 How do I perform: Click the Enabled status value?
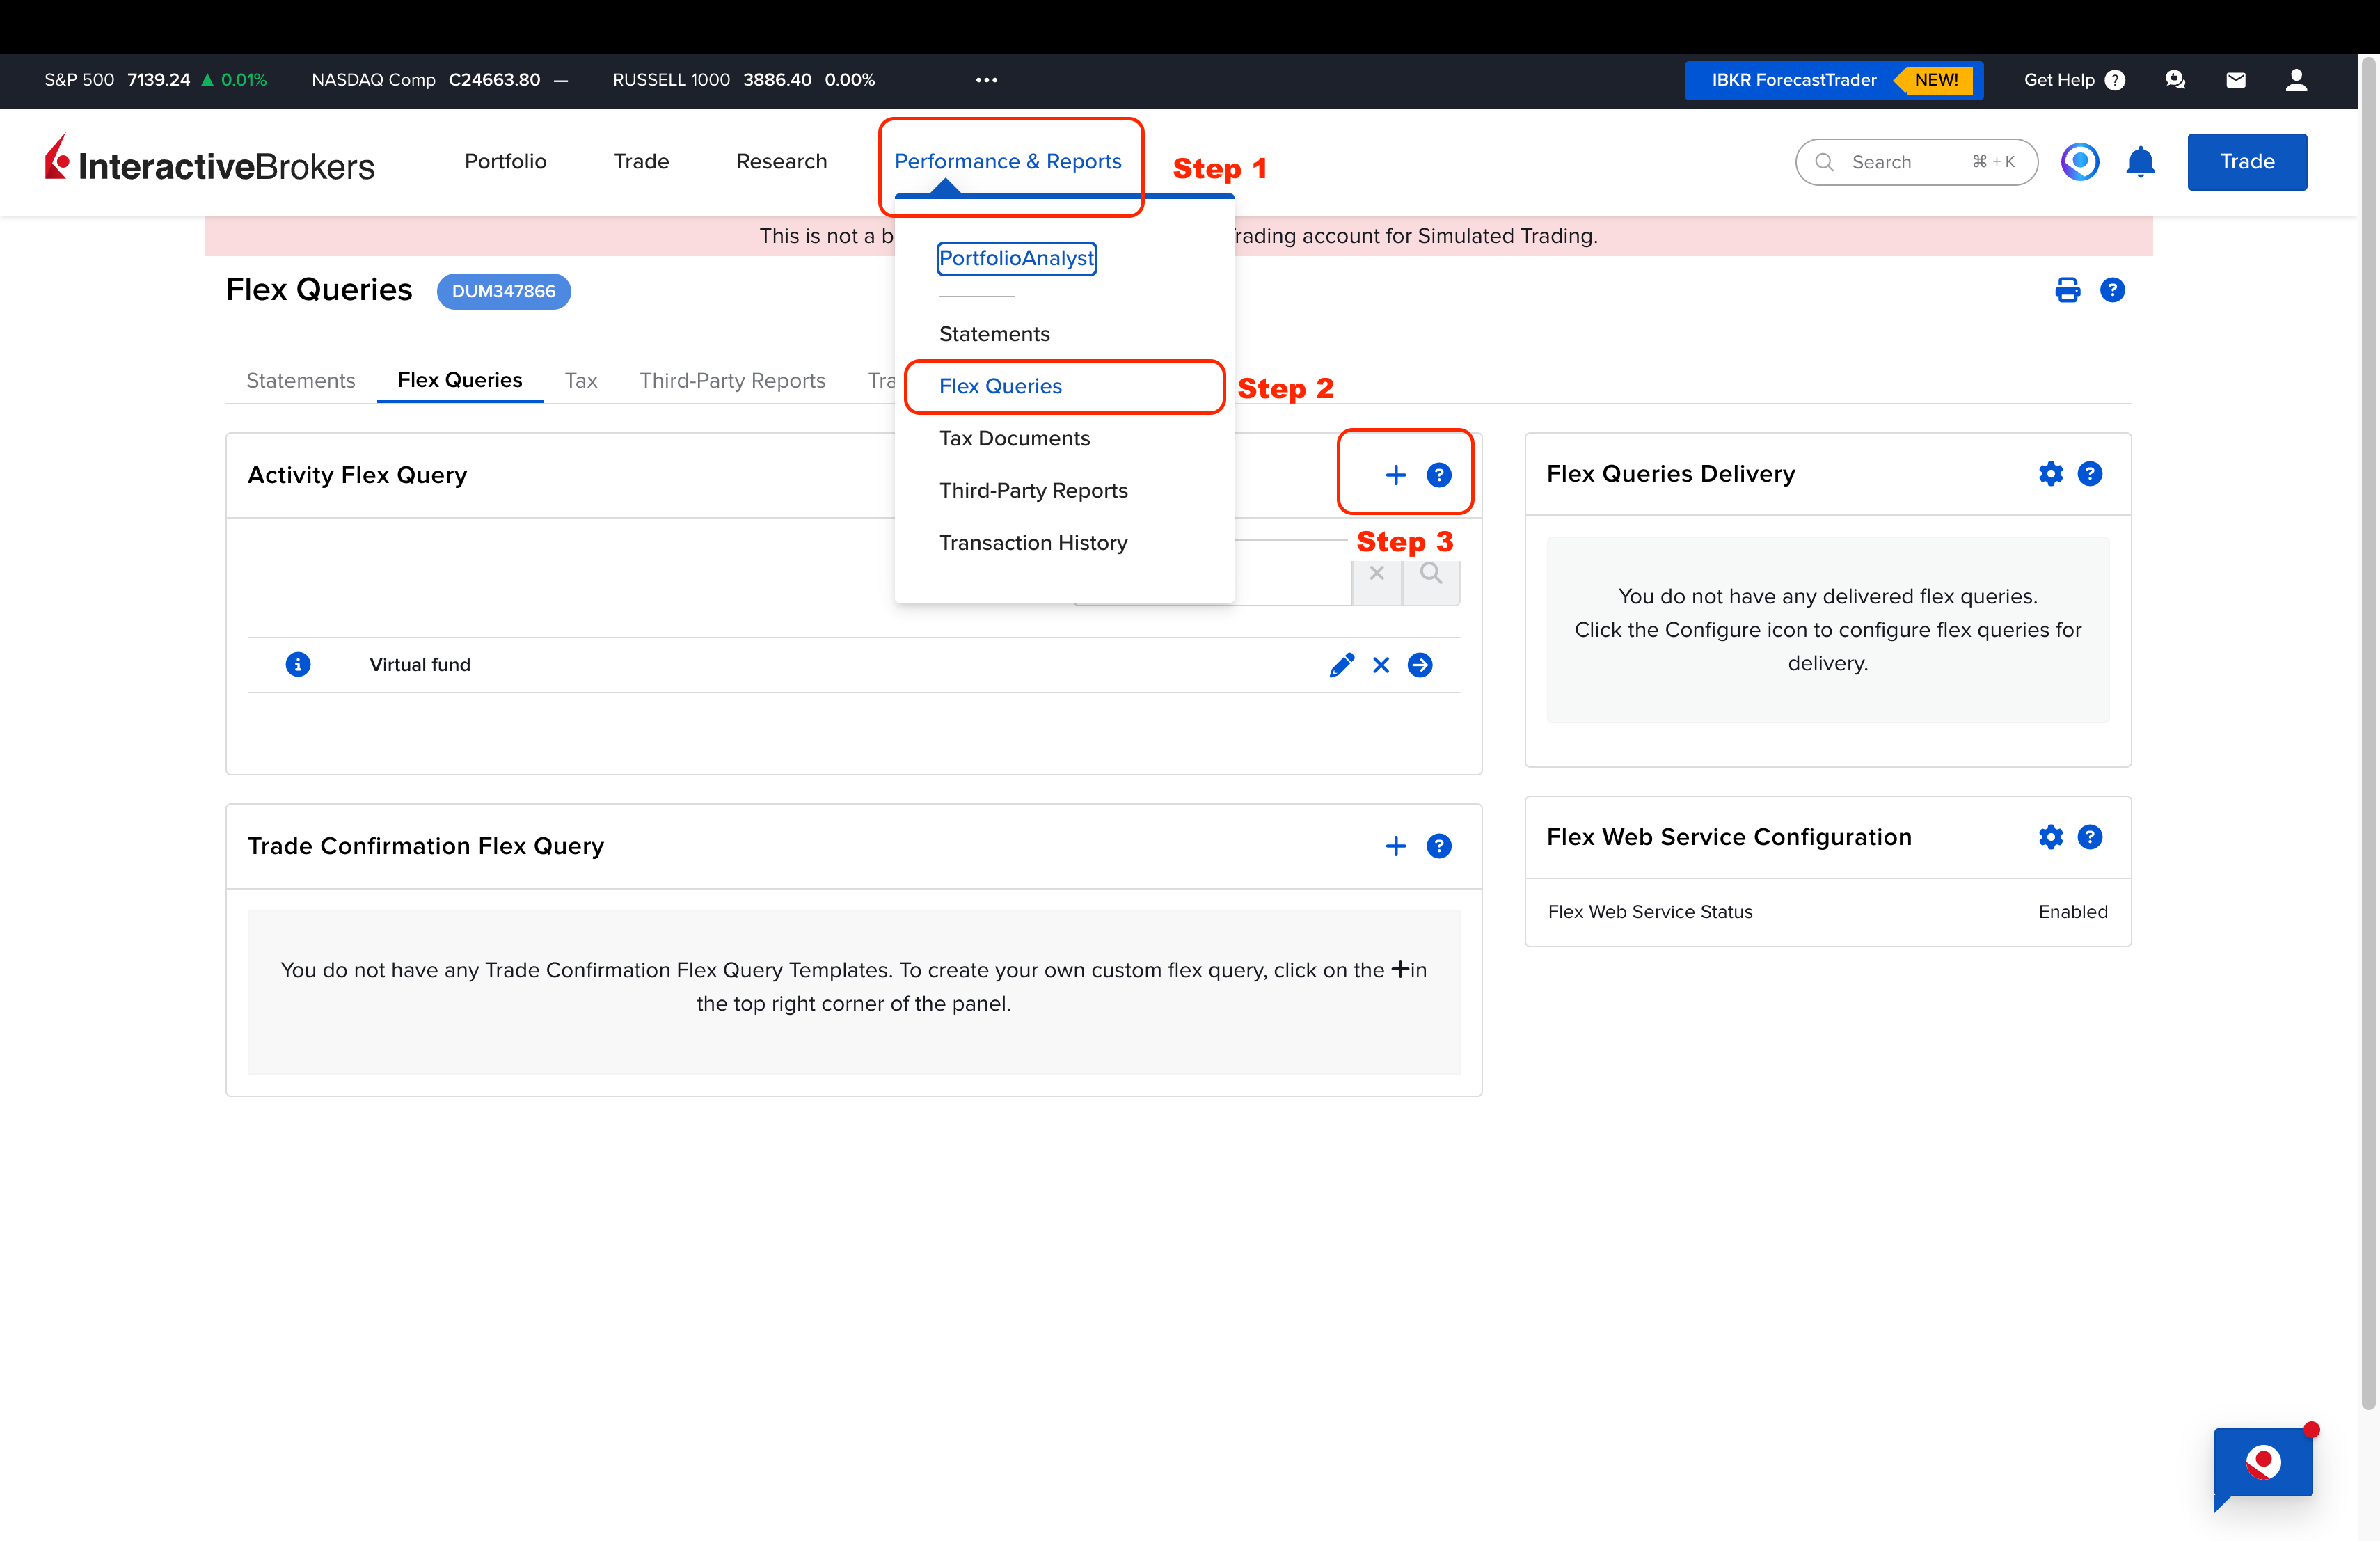(x=2072, y=912)
